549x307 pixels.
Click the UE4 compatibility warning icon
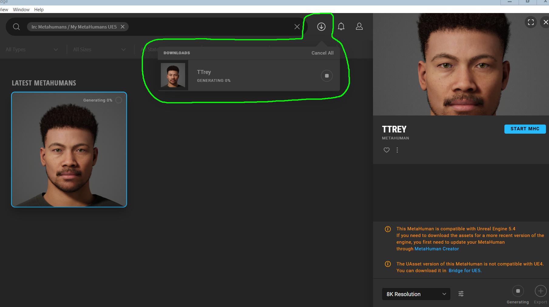[388, 264]
